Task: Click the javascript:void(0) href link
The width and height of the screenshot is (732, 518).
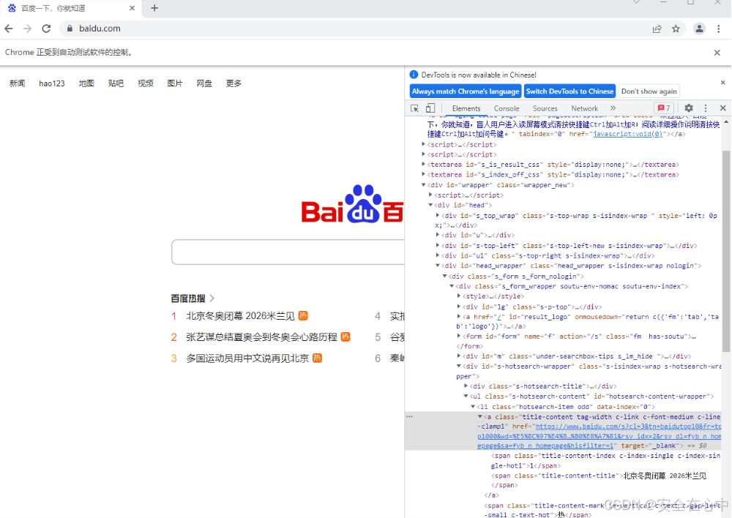Action: tap(628, 134)
